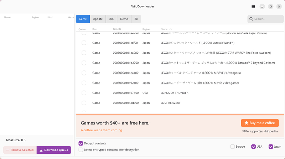
Task: Queue LORDS OF THUNDER checkbox
Action: [84, 93]
